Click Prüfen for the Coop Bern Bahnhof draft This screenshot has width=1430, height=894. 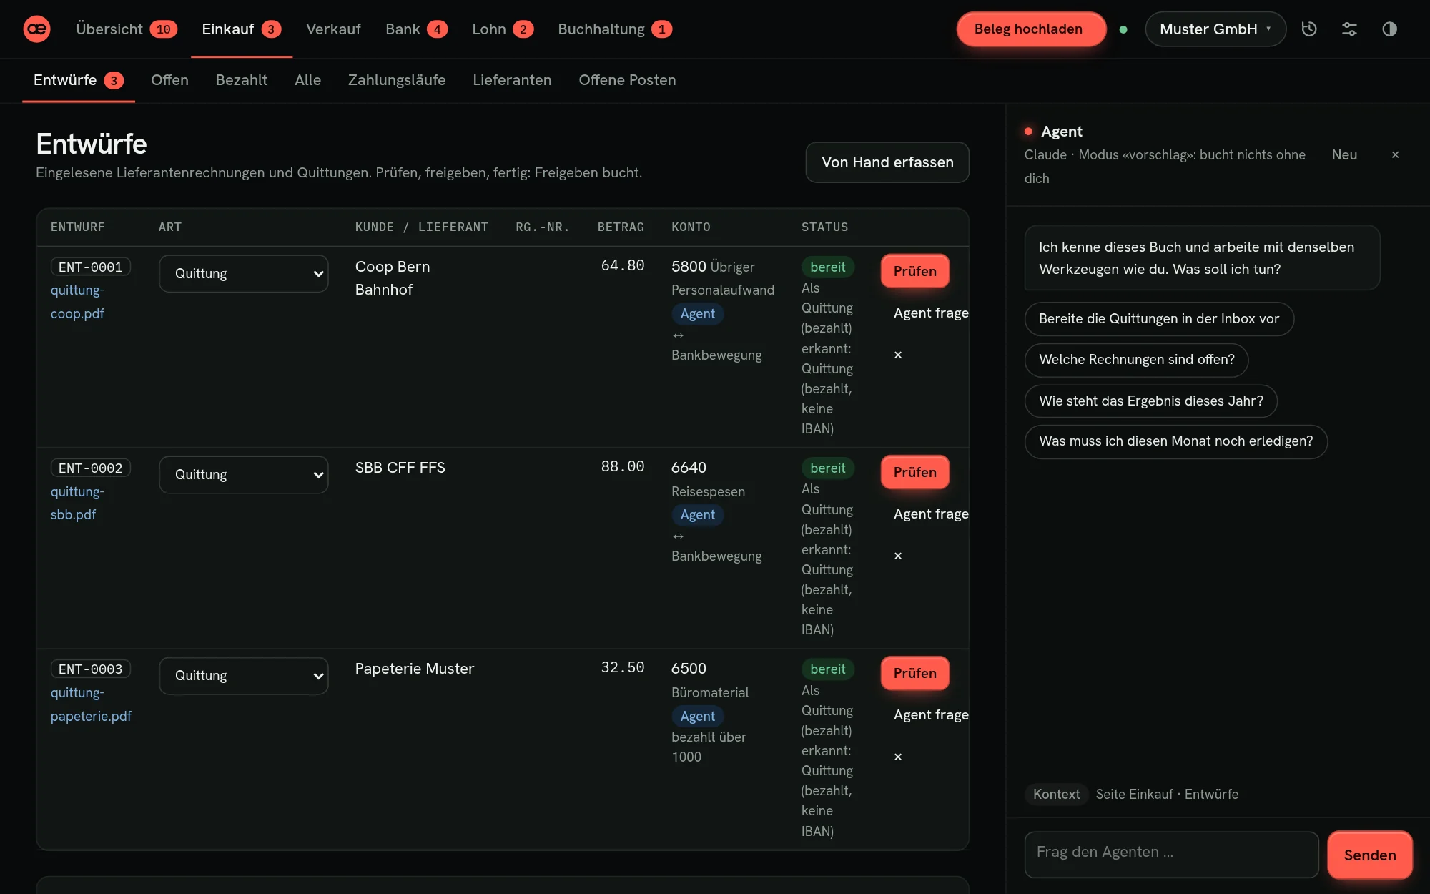[x=914, y=271]
